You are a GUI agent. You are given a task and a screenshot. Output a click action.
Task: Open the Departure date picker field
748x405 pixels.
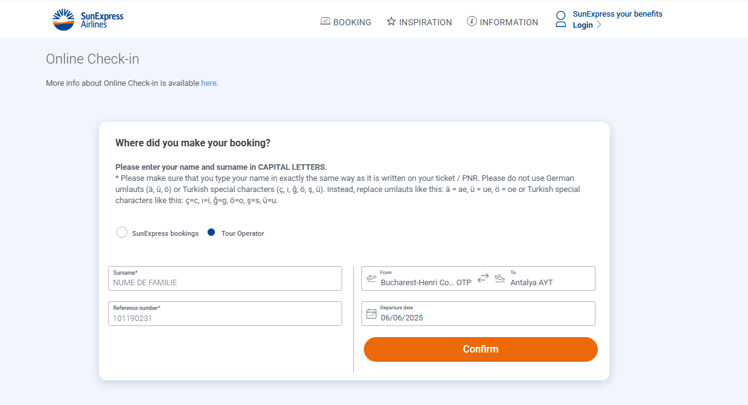coord(478,314)
